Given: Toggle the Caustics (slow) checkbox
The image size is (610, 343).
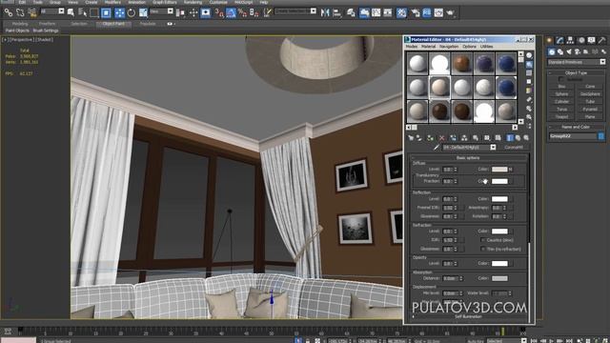Looking at the screenshot, I should (483, 240).
